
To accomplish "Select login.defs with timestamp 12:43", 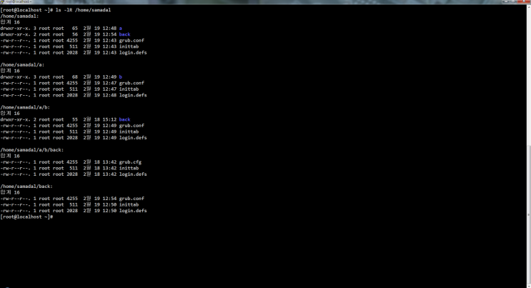I will pos(133,53).
